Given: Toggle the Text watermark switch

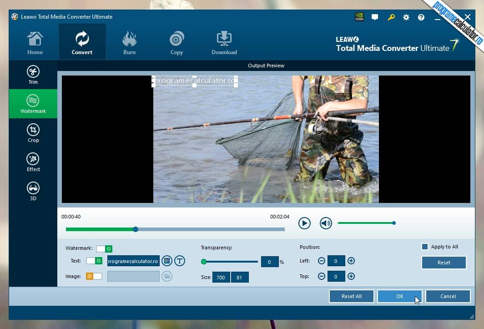Looking at the screenshot, I should click(94, 261).
